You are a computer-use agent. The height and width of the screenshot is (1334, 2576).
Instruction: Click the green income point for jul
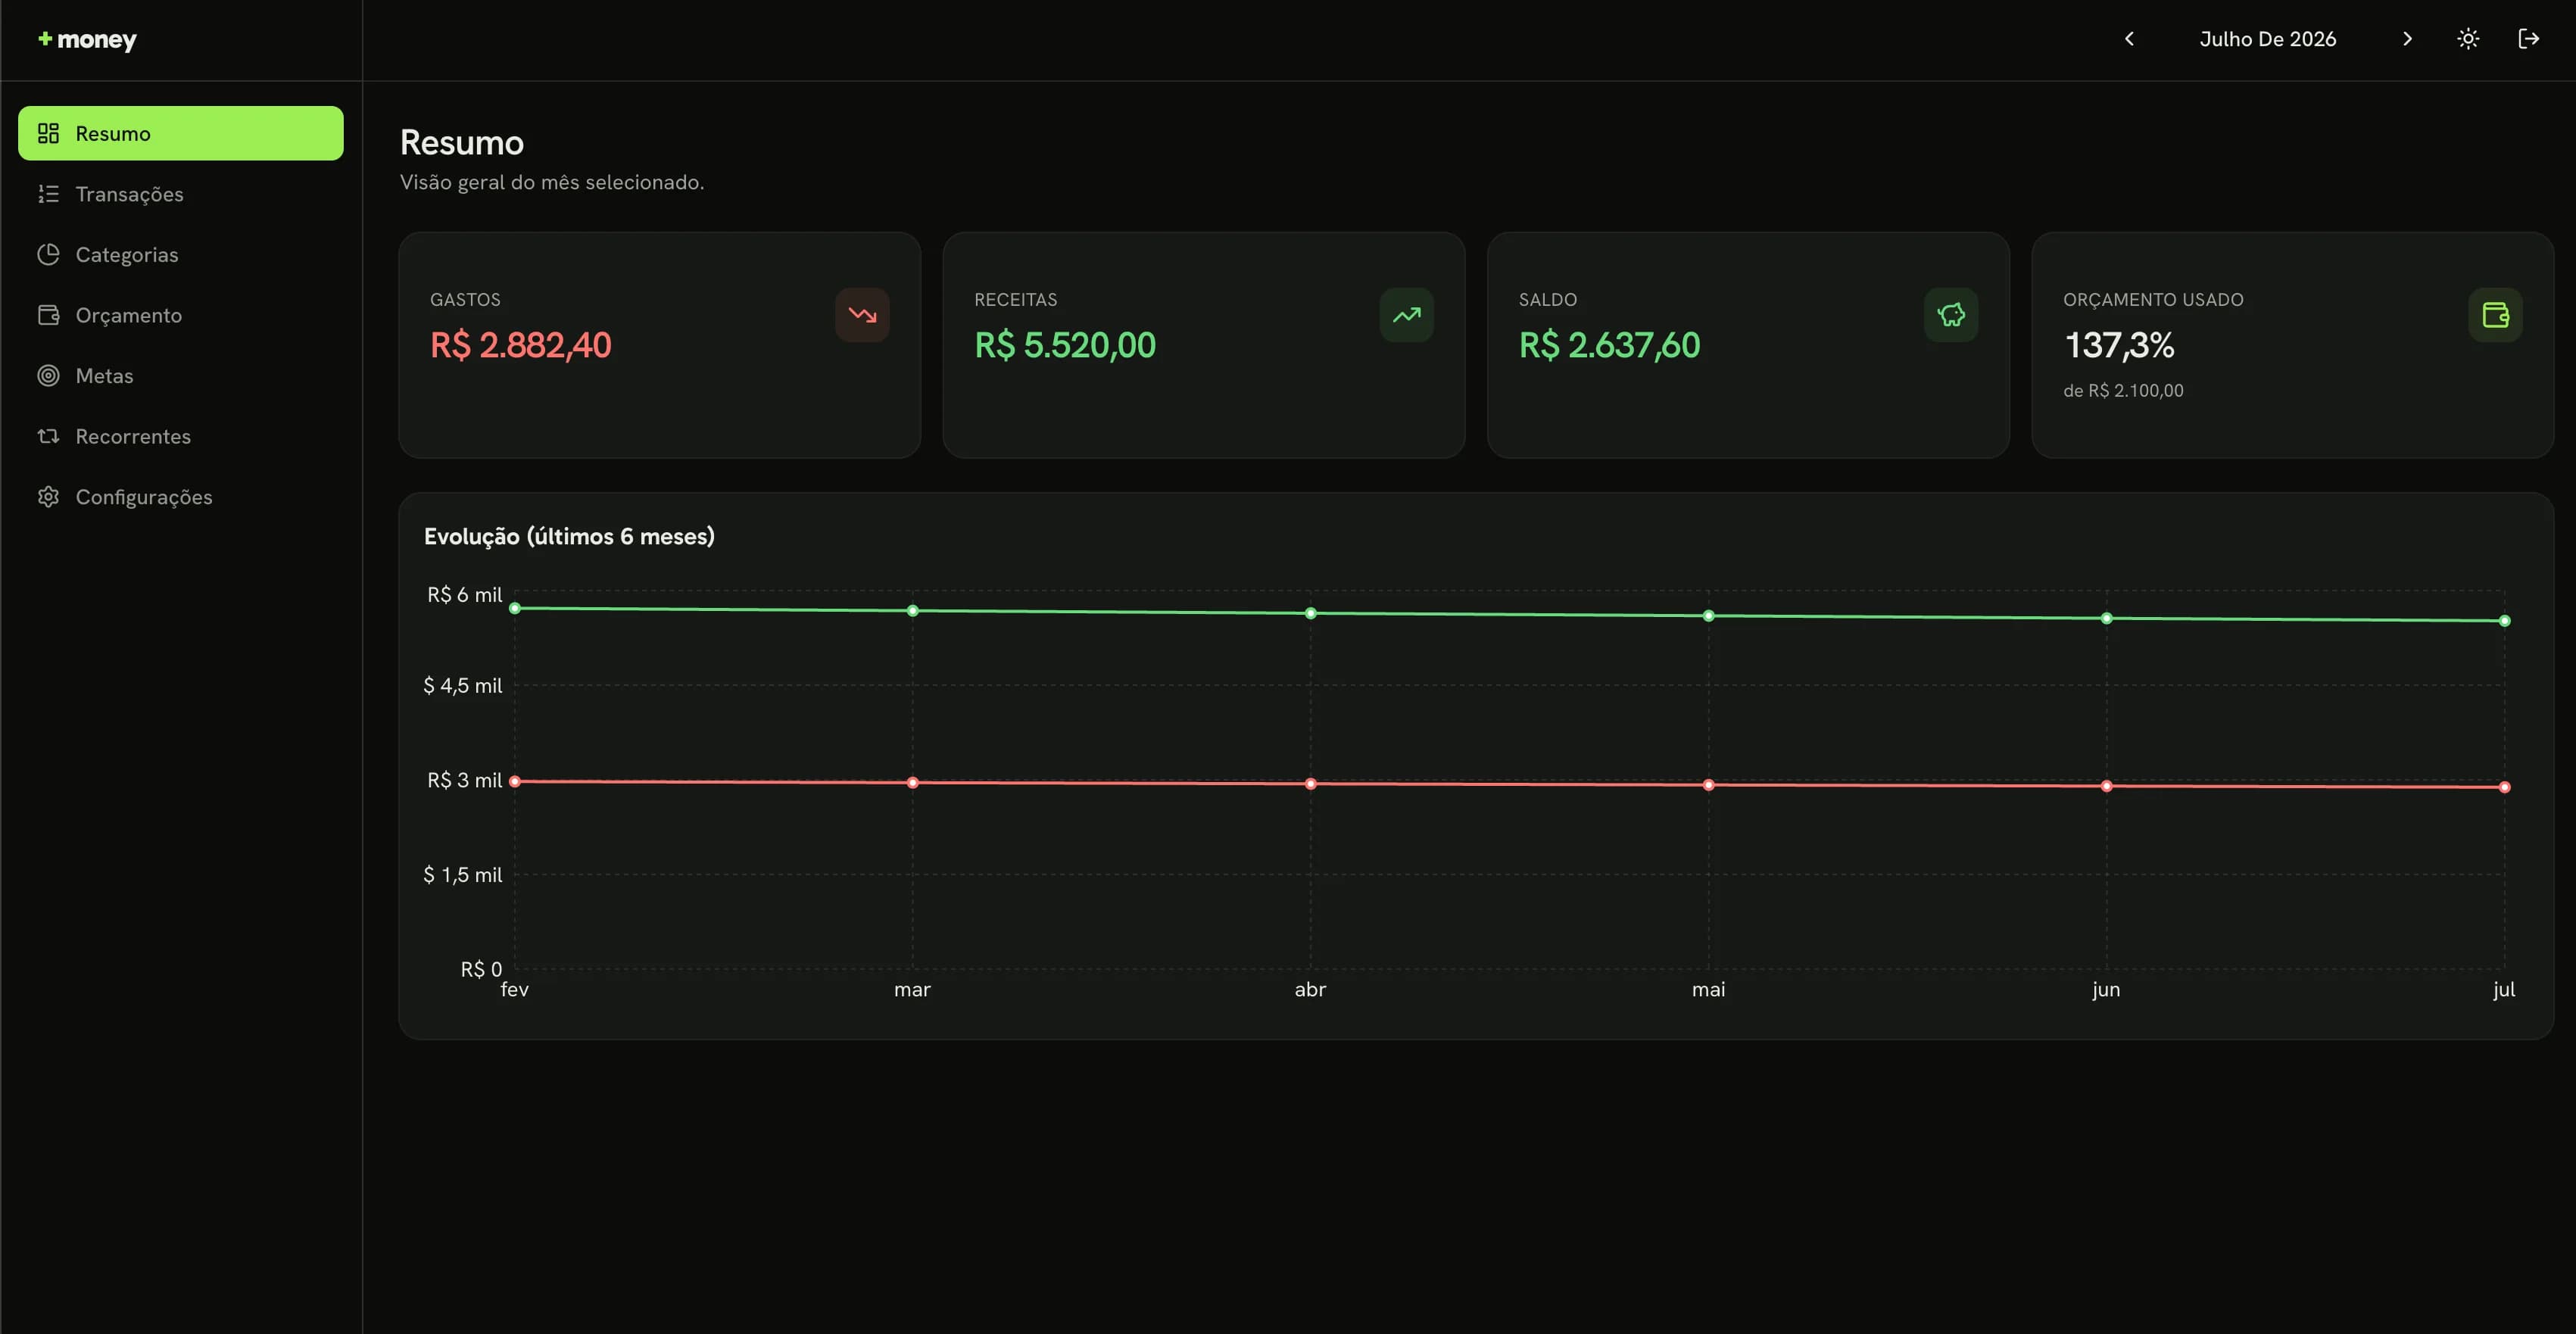click(2504, 621)
